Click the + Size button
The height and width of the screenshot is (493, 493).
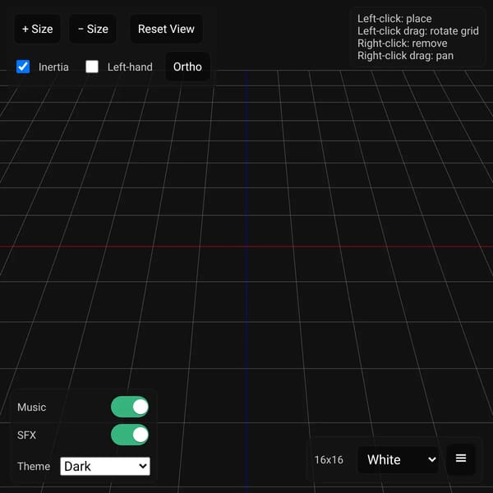pyautogui.click(x=38, y=29)
